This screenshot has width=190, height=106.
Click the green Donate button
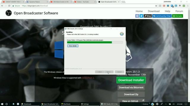click(x=178, y=16)
